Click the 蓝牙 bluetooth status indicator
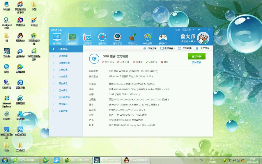 point(164,62)
